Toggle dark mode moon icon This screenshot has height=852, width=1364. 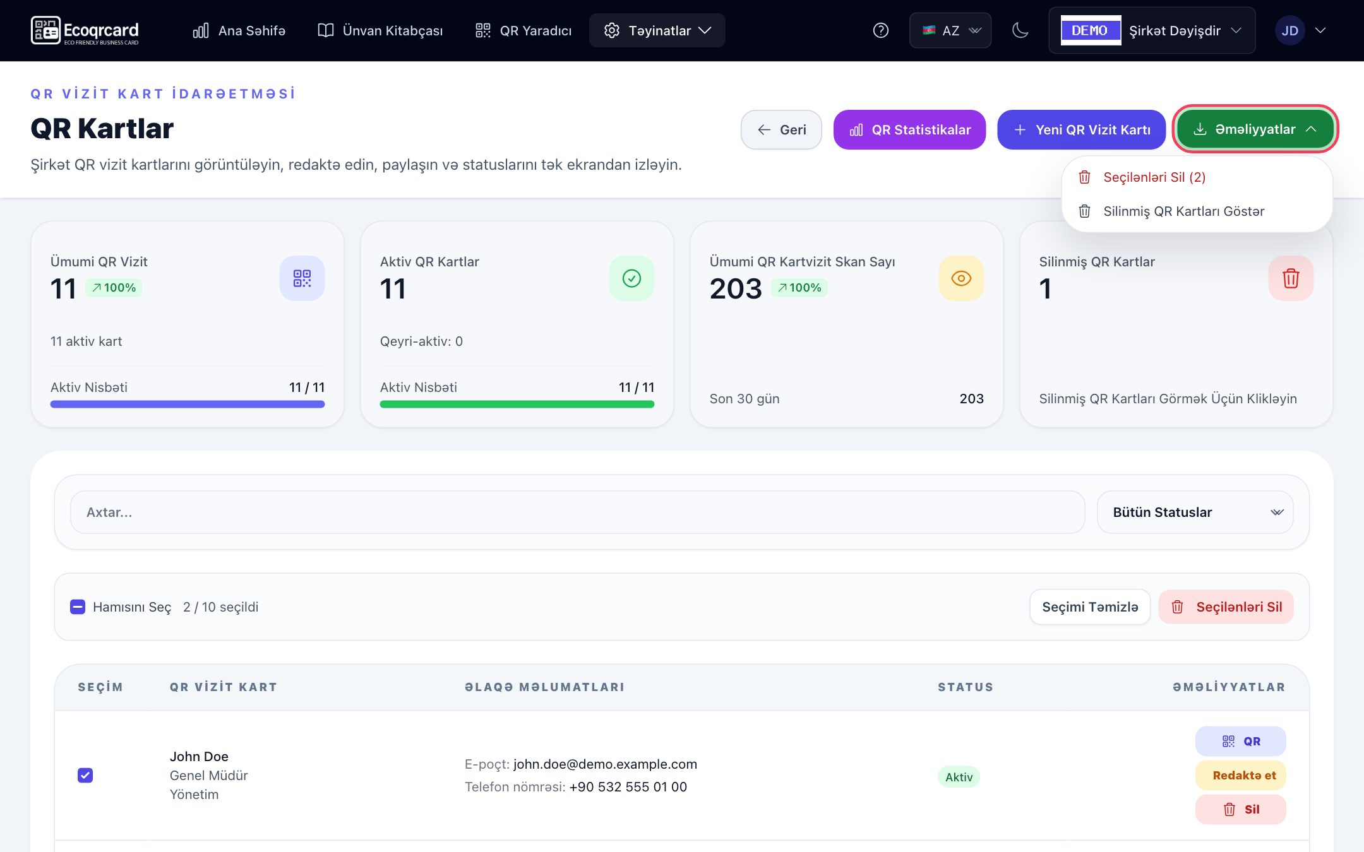click(x=1020, y=30)
